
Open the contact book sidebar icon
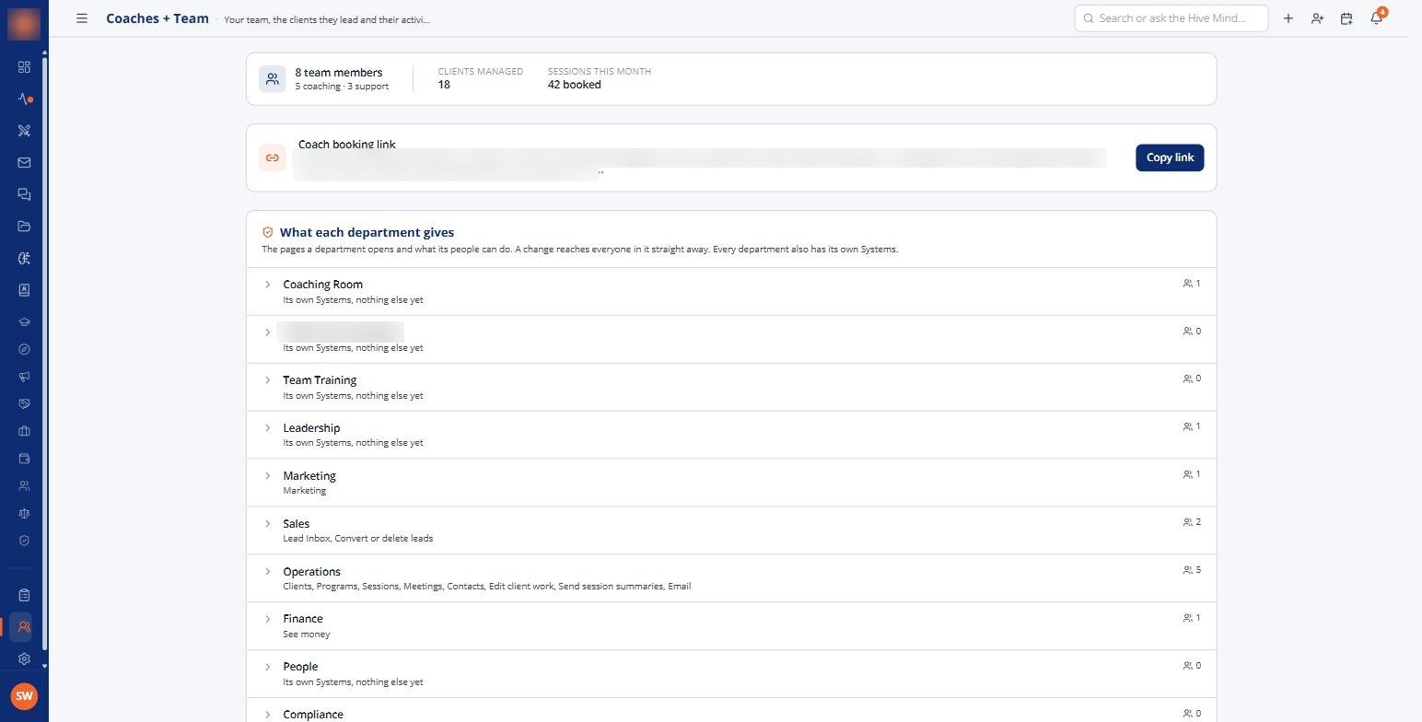(x=24, y=290)
